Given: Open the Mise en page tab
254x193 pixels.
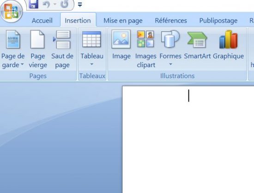Looking at the screenshot, I should pyautogui.click(x=123, y=21).
